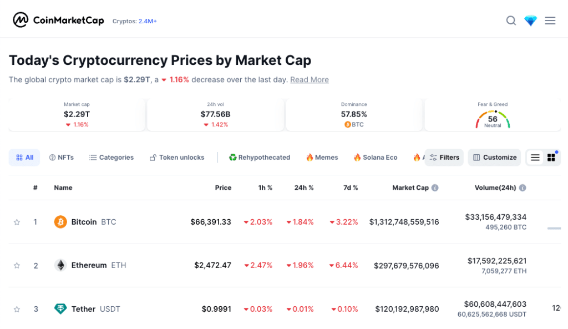
Task: Select the Solana Eco category
Action: [x=376, y=157]
